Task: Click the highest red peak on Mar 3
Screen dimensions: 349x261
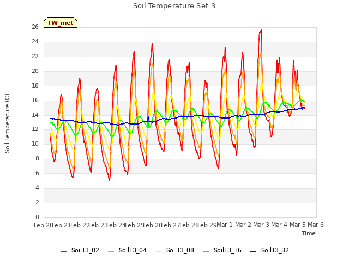Action: click(x=261, y=30)
